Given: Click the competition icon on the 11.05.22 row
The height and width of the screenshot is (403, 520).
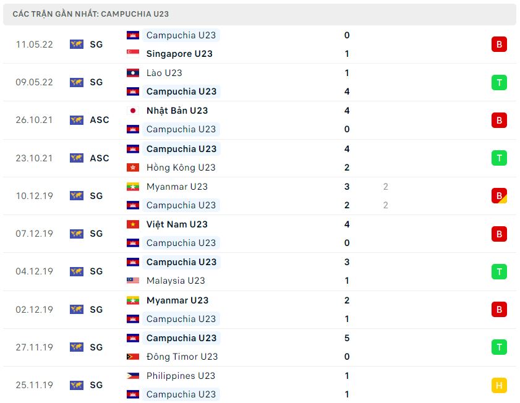Looking at the screenshot, I should point(77,45).
